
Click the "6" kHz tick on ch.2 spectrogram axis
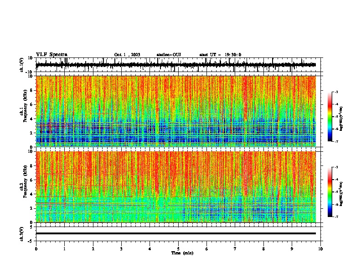click(32, 180)
